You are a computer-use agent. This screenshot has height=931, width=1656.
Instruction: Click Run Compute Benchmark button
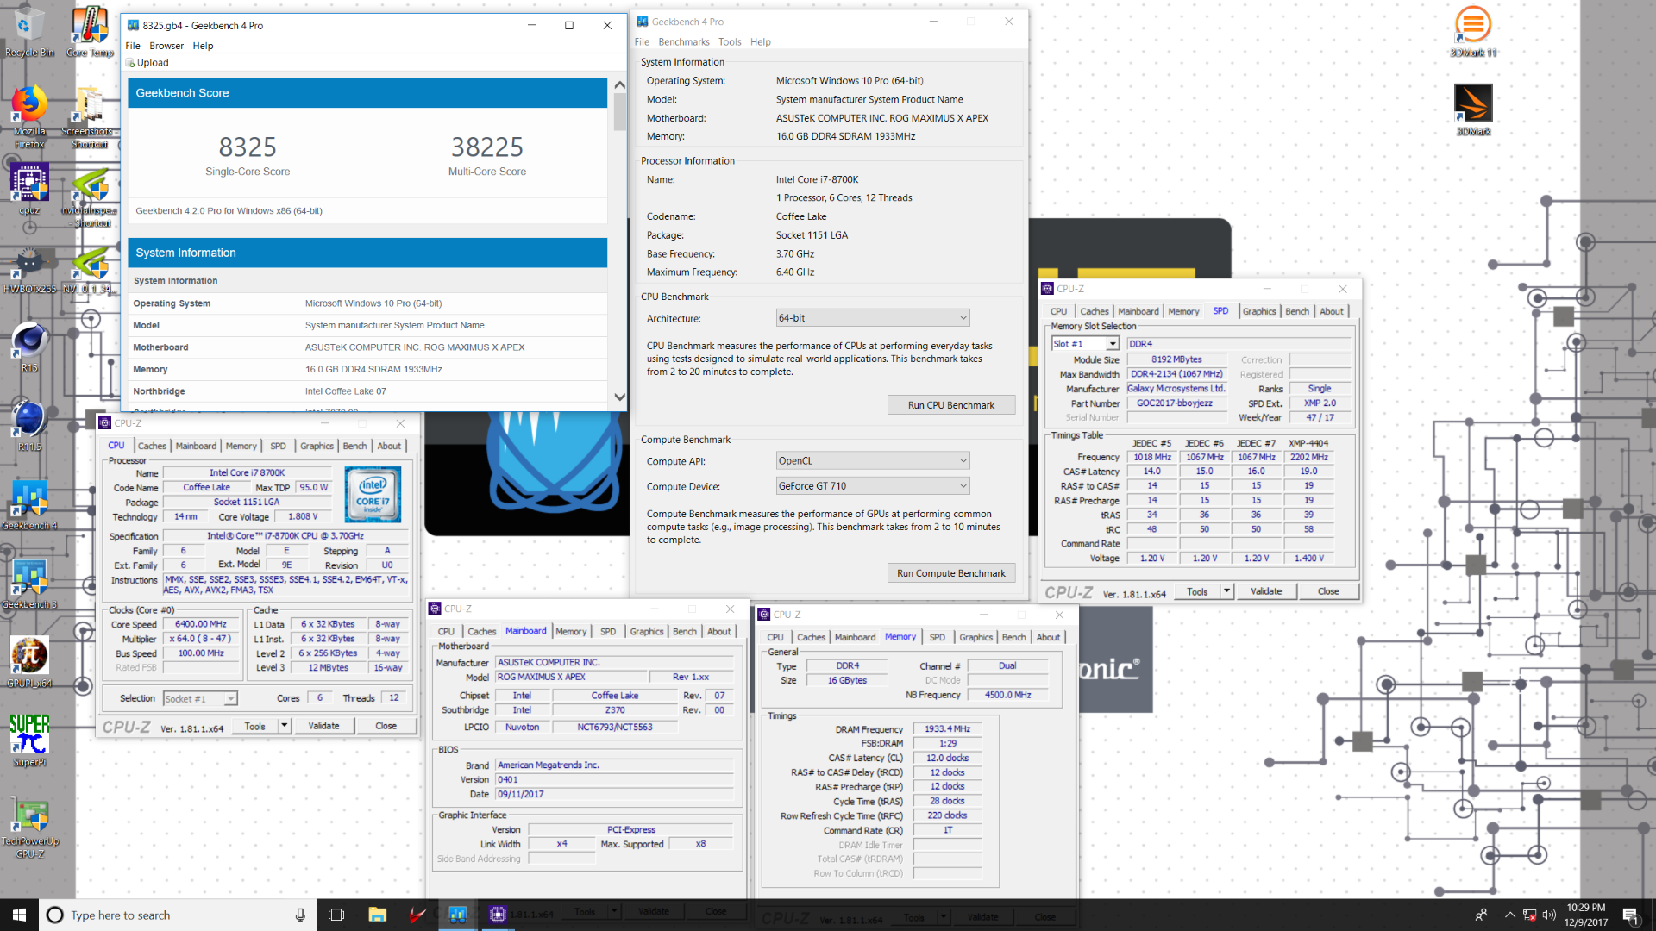[x=951, y=573]
